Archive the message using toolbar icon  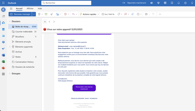(x=46, y=14)
